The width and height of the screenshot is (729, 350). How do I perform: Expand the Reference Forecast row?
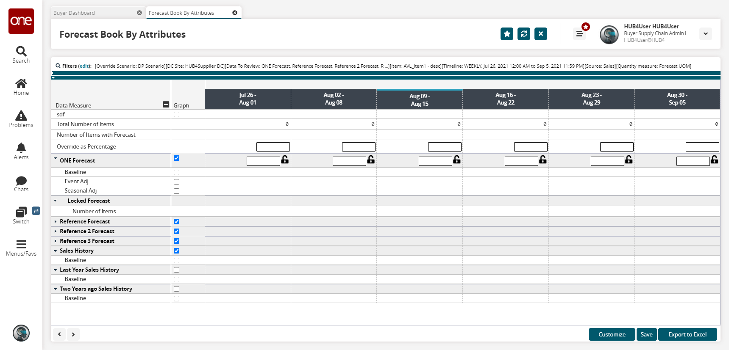[x=55, y=221]
